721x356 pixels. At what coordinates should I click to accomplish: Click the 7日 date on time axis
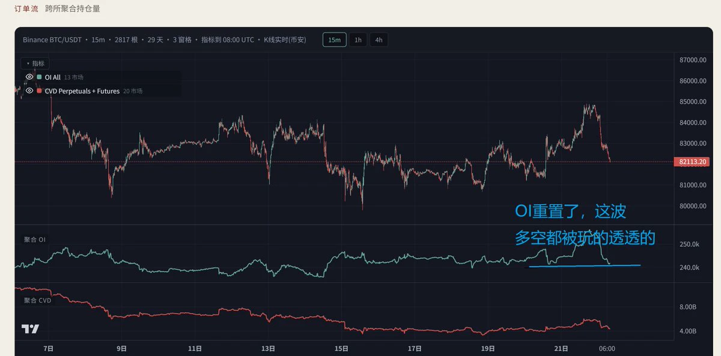tap(49, 348)
